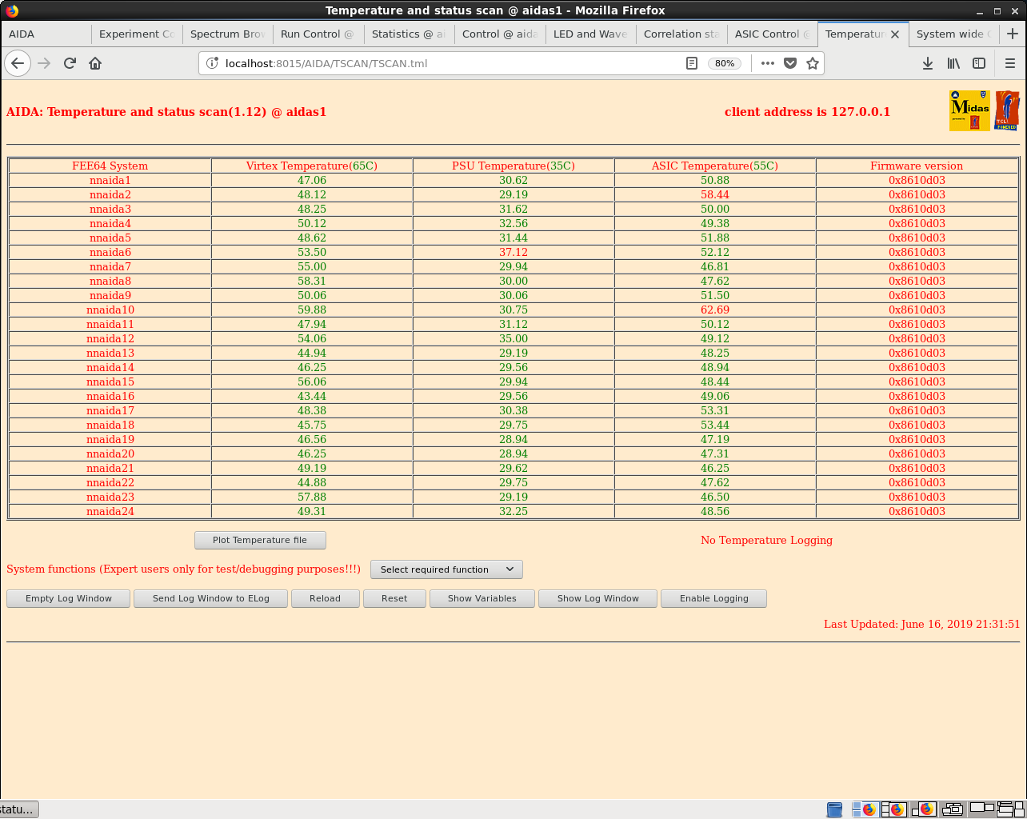
Task: Bookmark this page with the star icon
Action: pyautogui.click(x=813, y=63)
